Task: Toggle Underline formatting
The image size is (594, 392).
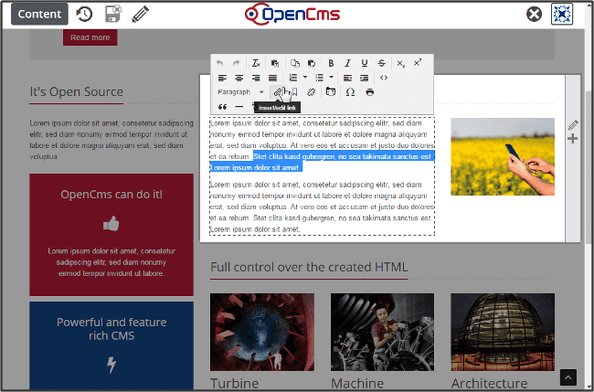Action: pos(365,63)
